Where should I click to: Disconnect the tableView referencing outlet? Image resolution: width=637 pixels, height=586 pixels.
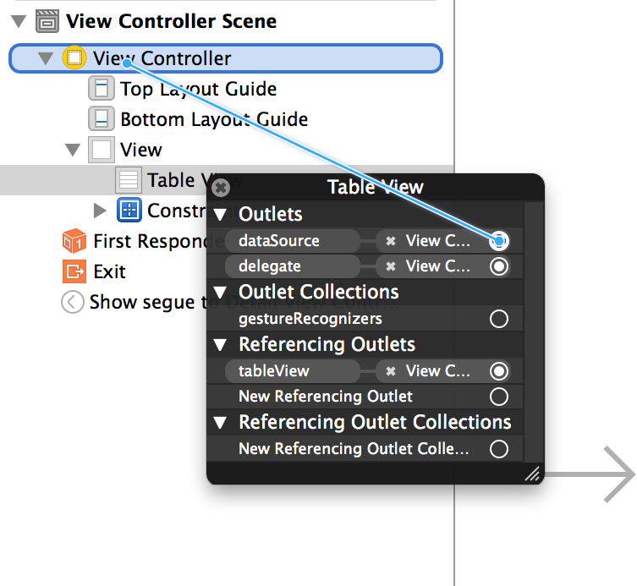(x=391, y=371)
